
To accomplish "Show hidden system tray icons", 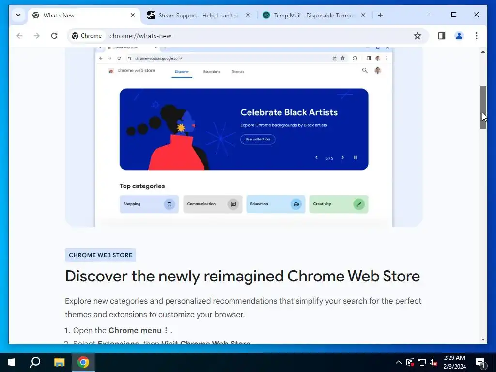I will pos(399,362).
